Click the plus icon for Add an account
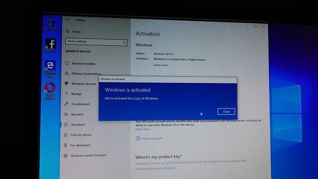 click(138, 138)
